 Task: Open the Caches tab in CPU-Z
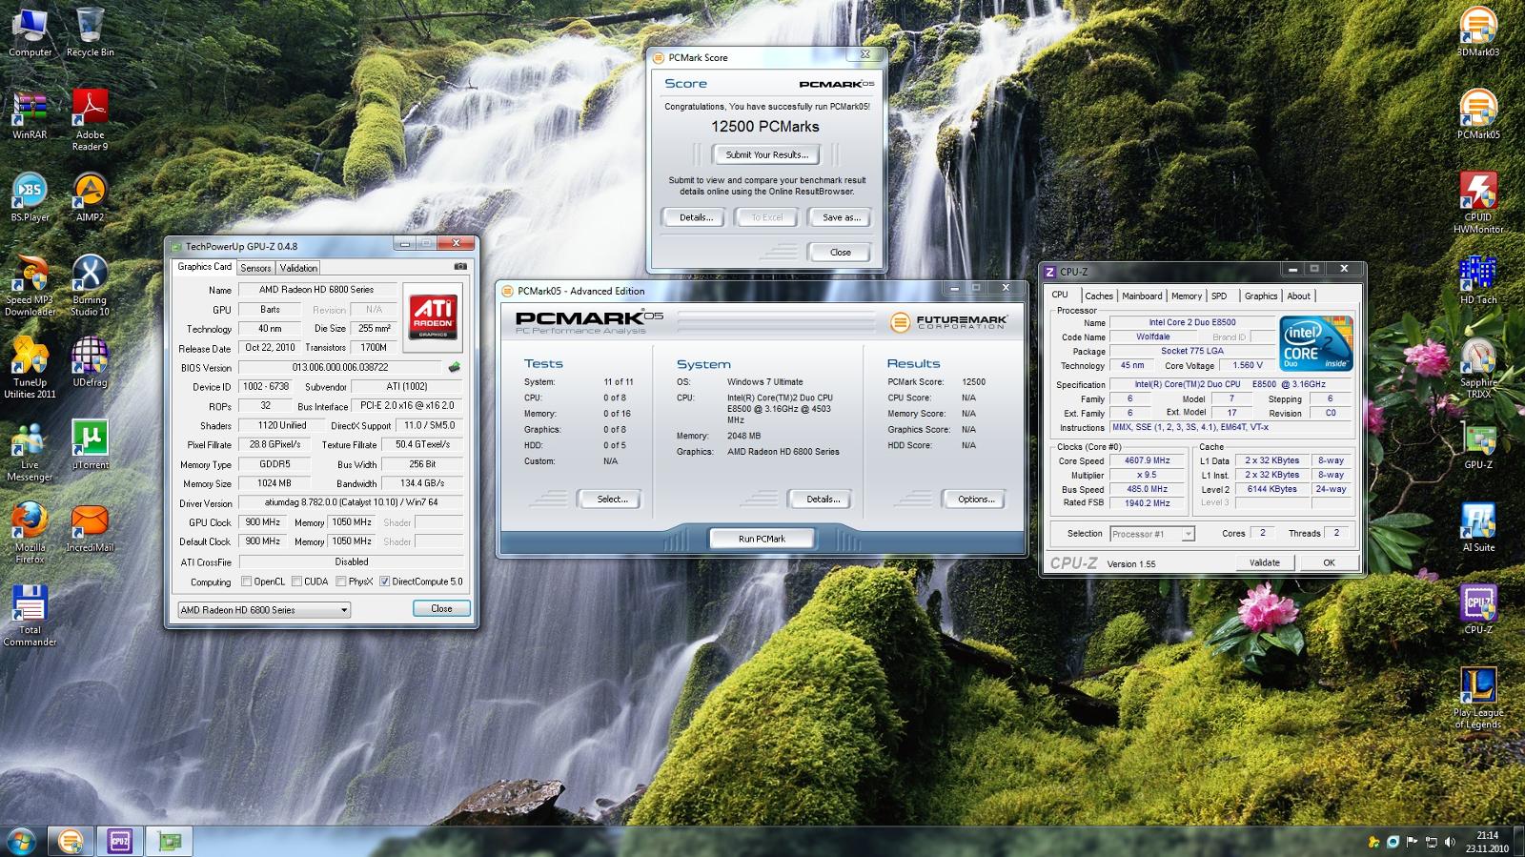point(1099,296)
